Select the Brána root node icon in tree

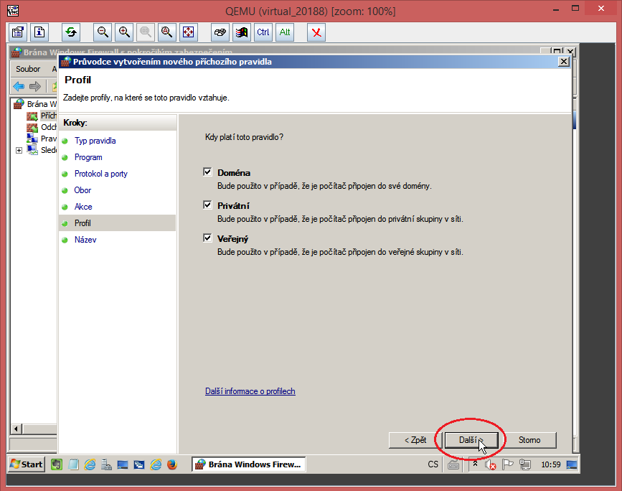[x=19, y=104]
